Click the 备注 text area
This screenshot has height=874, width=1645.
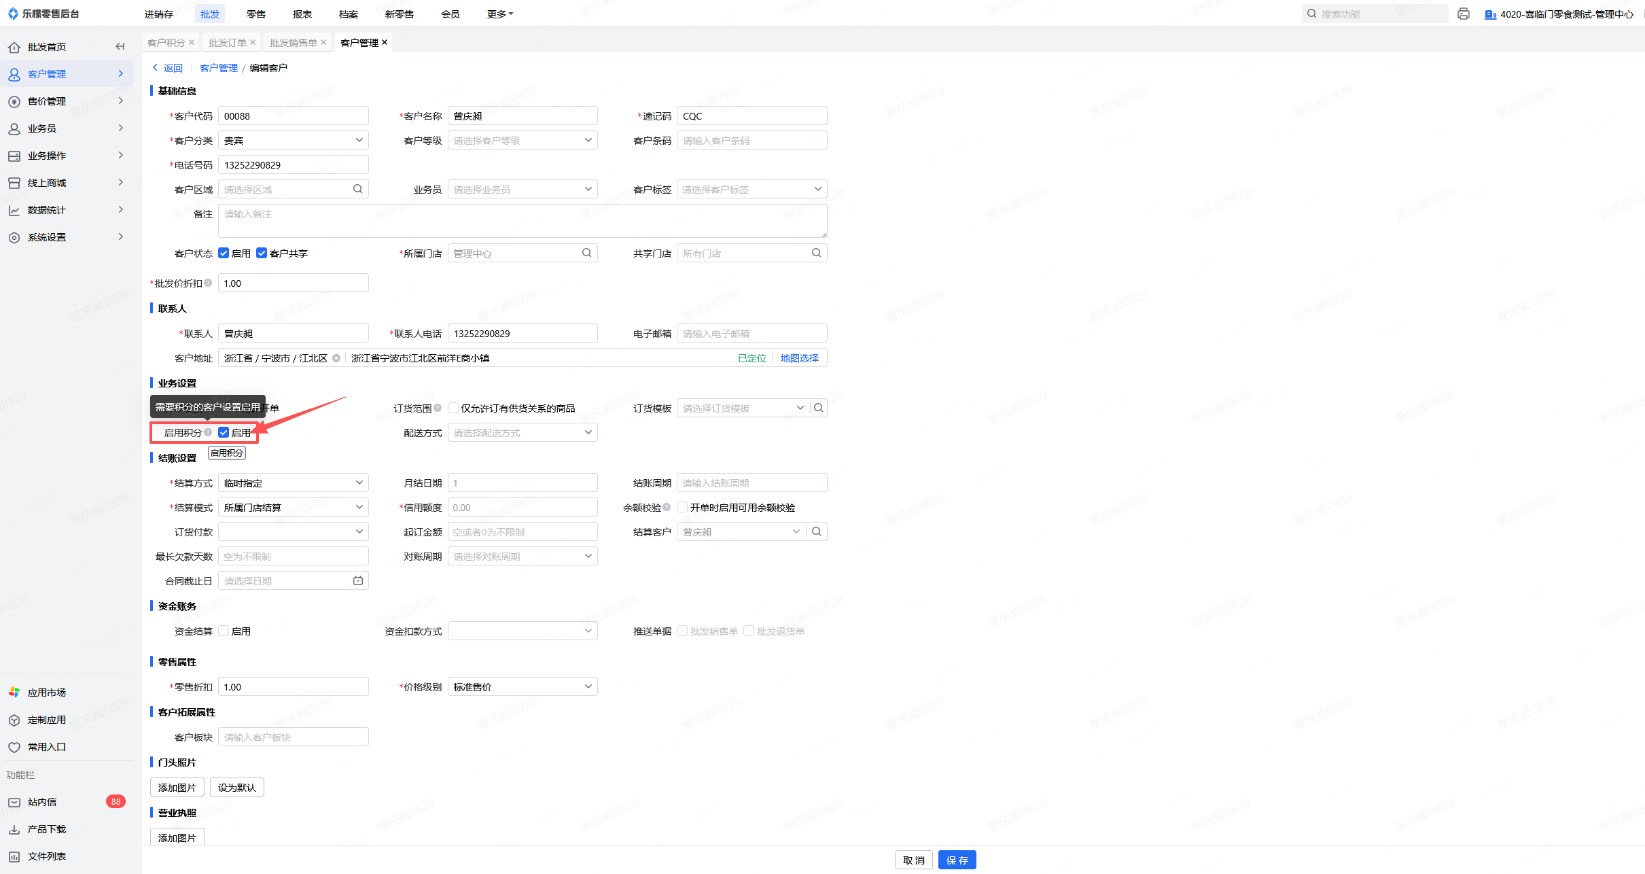(x=522, y=221)
